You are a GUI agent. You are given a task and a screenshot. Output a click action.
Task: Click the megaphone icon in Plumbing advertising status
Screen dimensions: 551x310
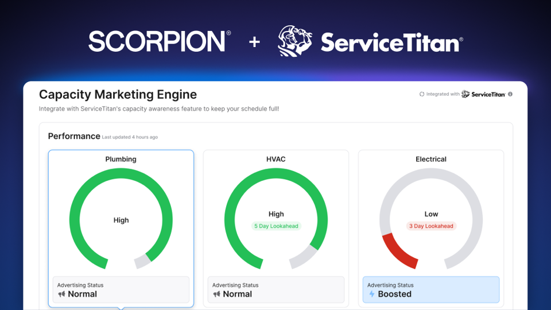point(61,294)
